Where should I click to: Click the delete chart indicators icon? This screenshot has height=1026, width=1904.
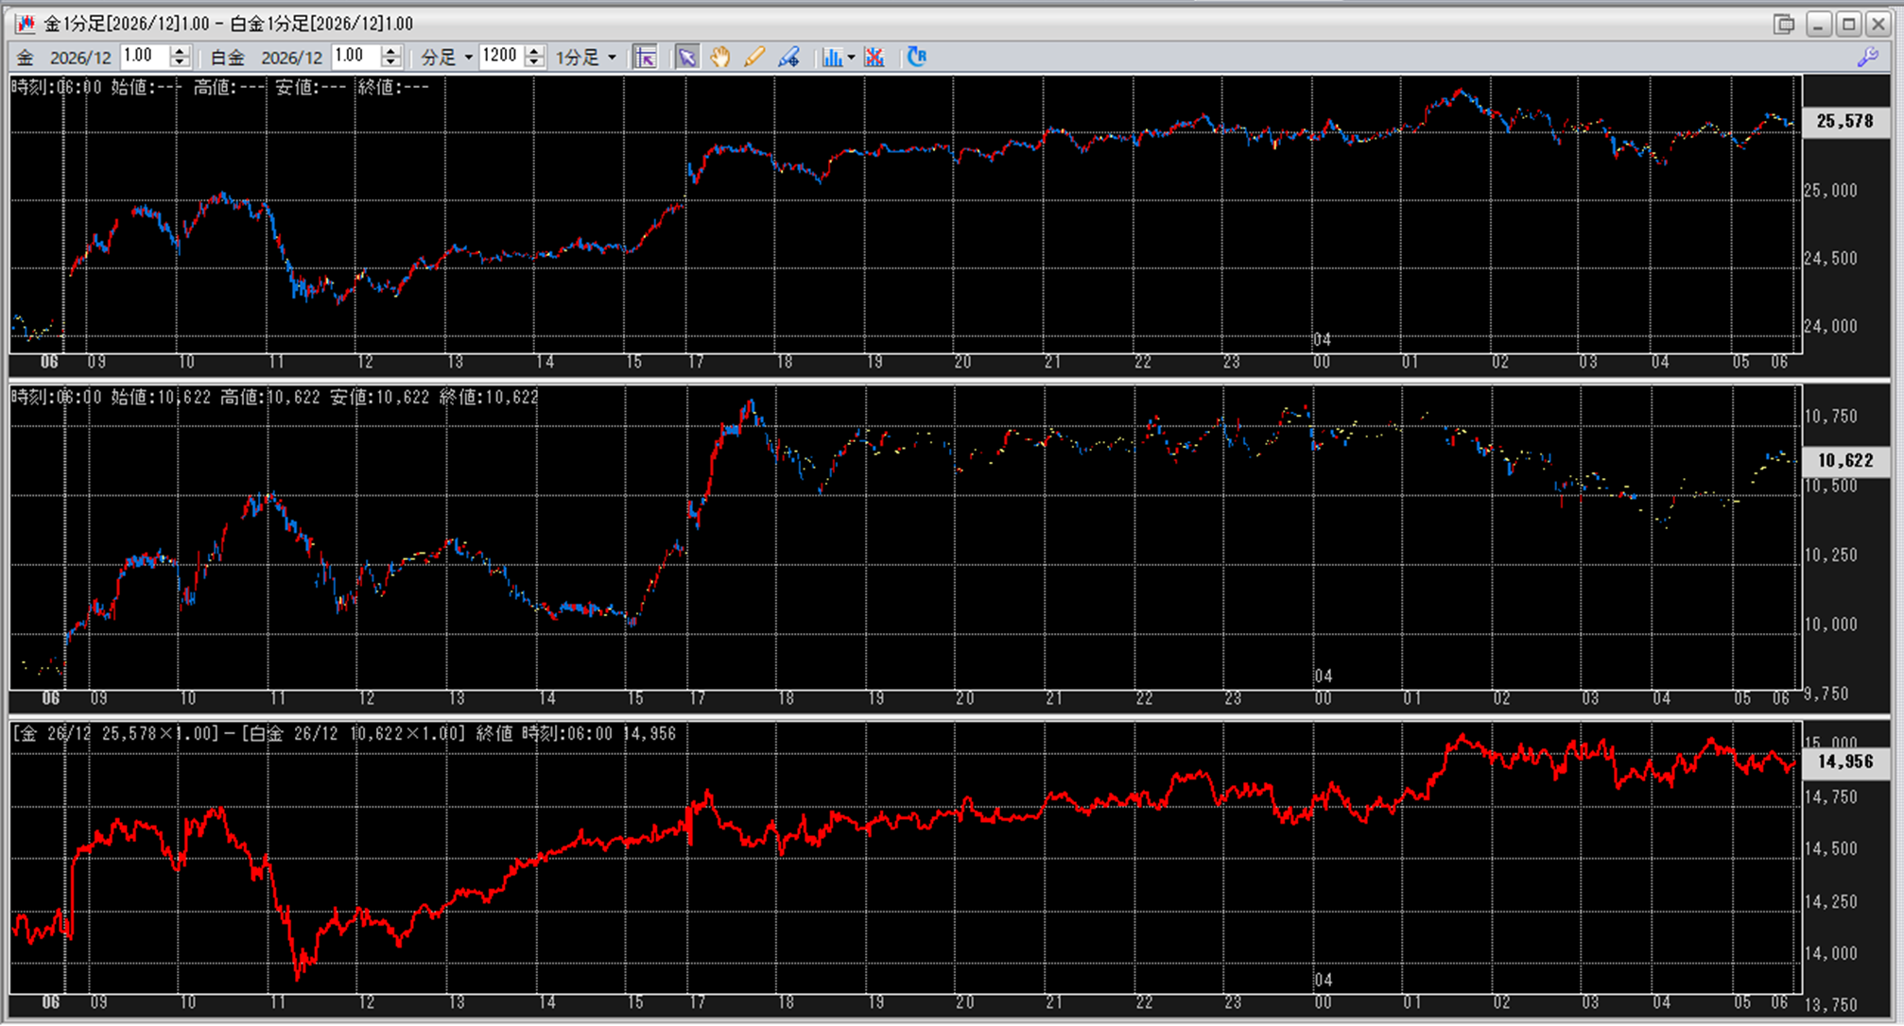[874, 58]
